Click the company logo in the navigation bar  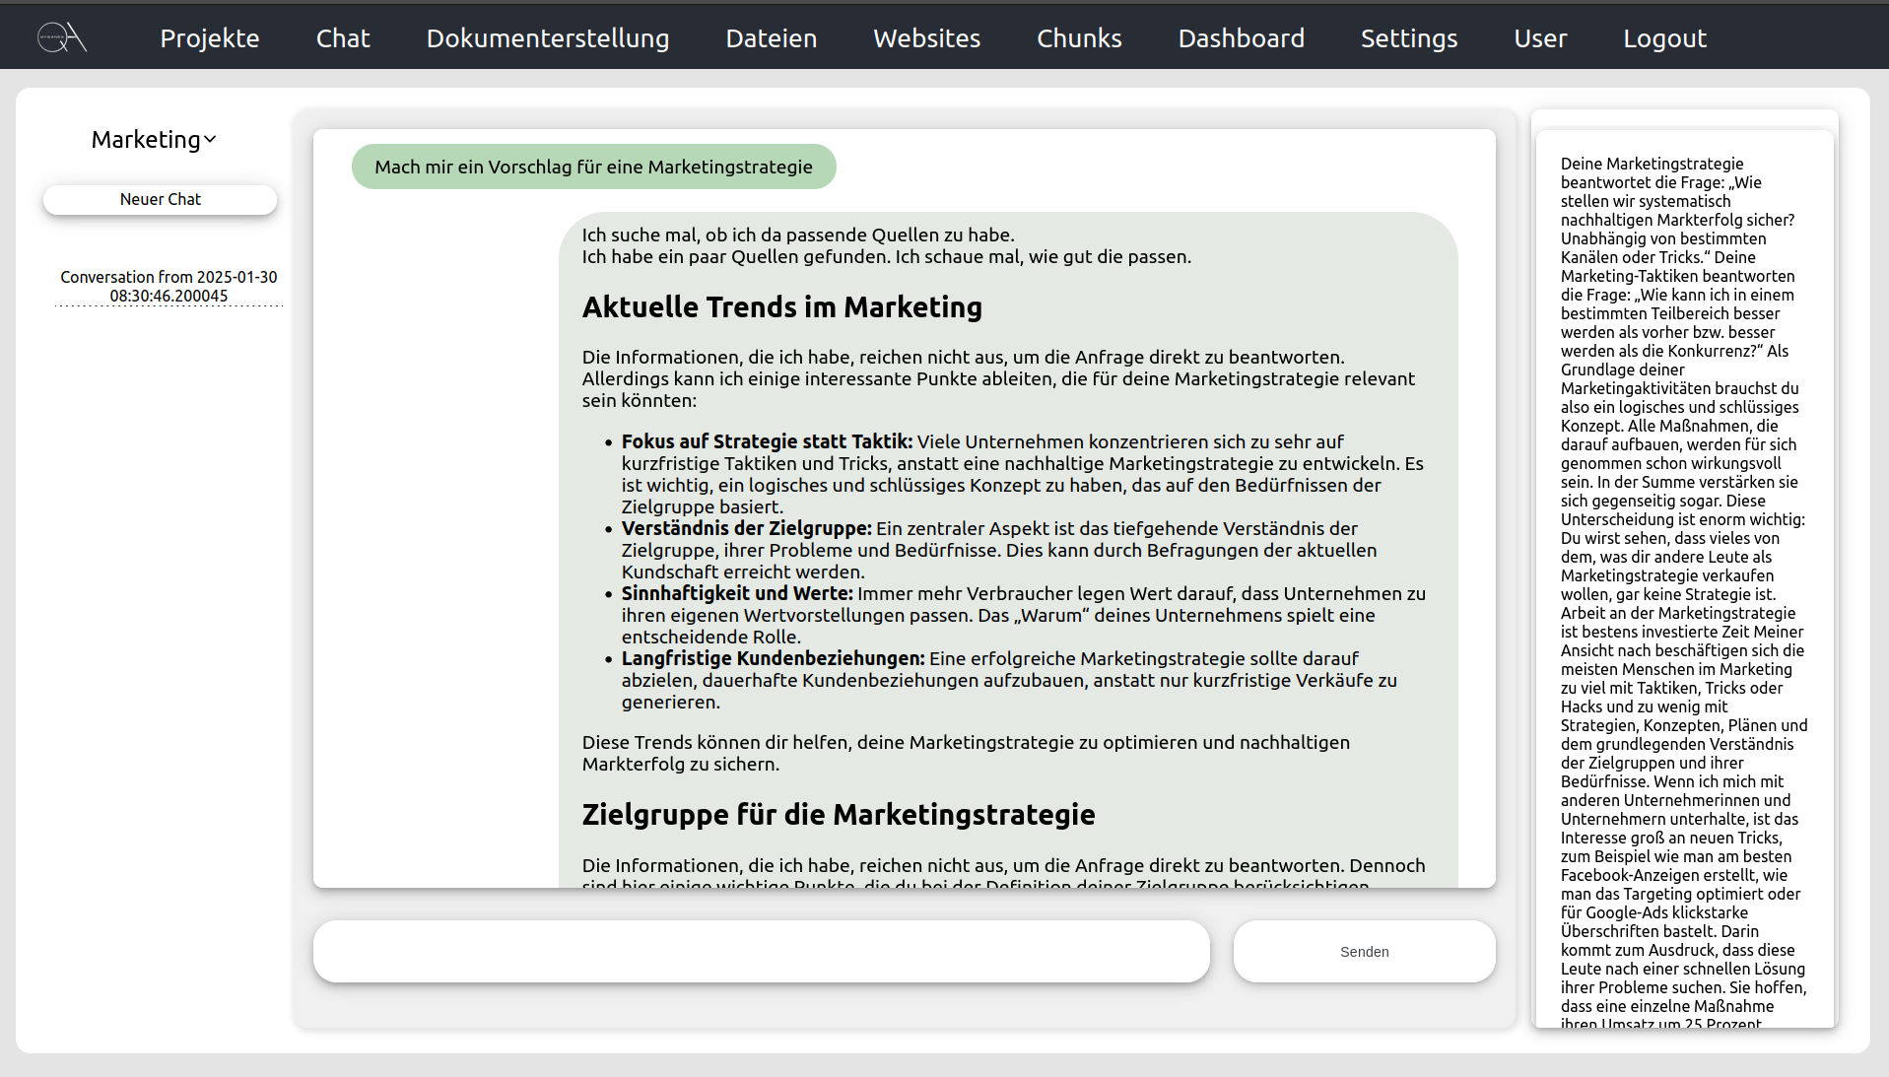[60, 35]
